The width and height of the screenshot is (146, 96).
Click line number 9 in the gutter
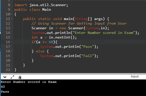pos(9,10)
